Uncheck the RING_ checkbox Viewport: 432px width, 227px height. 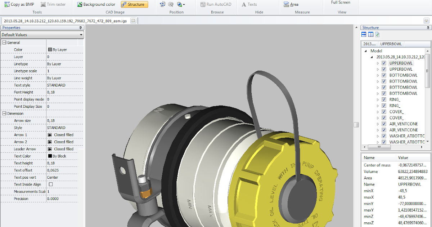click(x=384, y=99)
